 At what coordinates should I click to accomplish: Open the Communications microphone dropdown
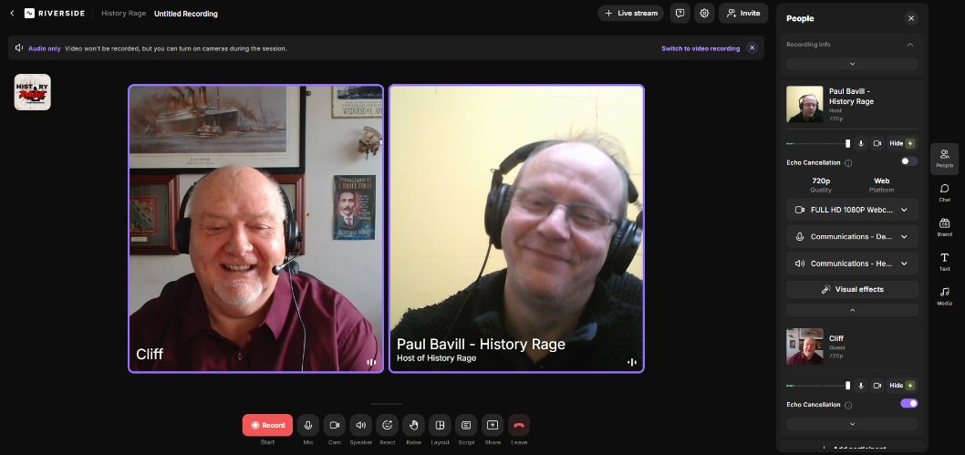pos(853,237)
